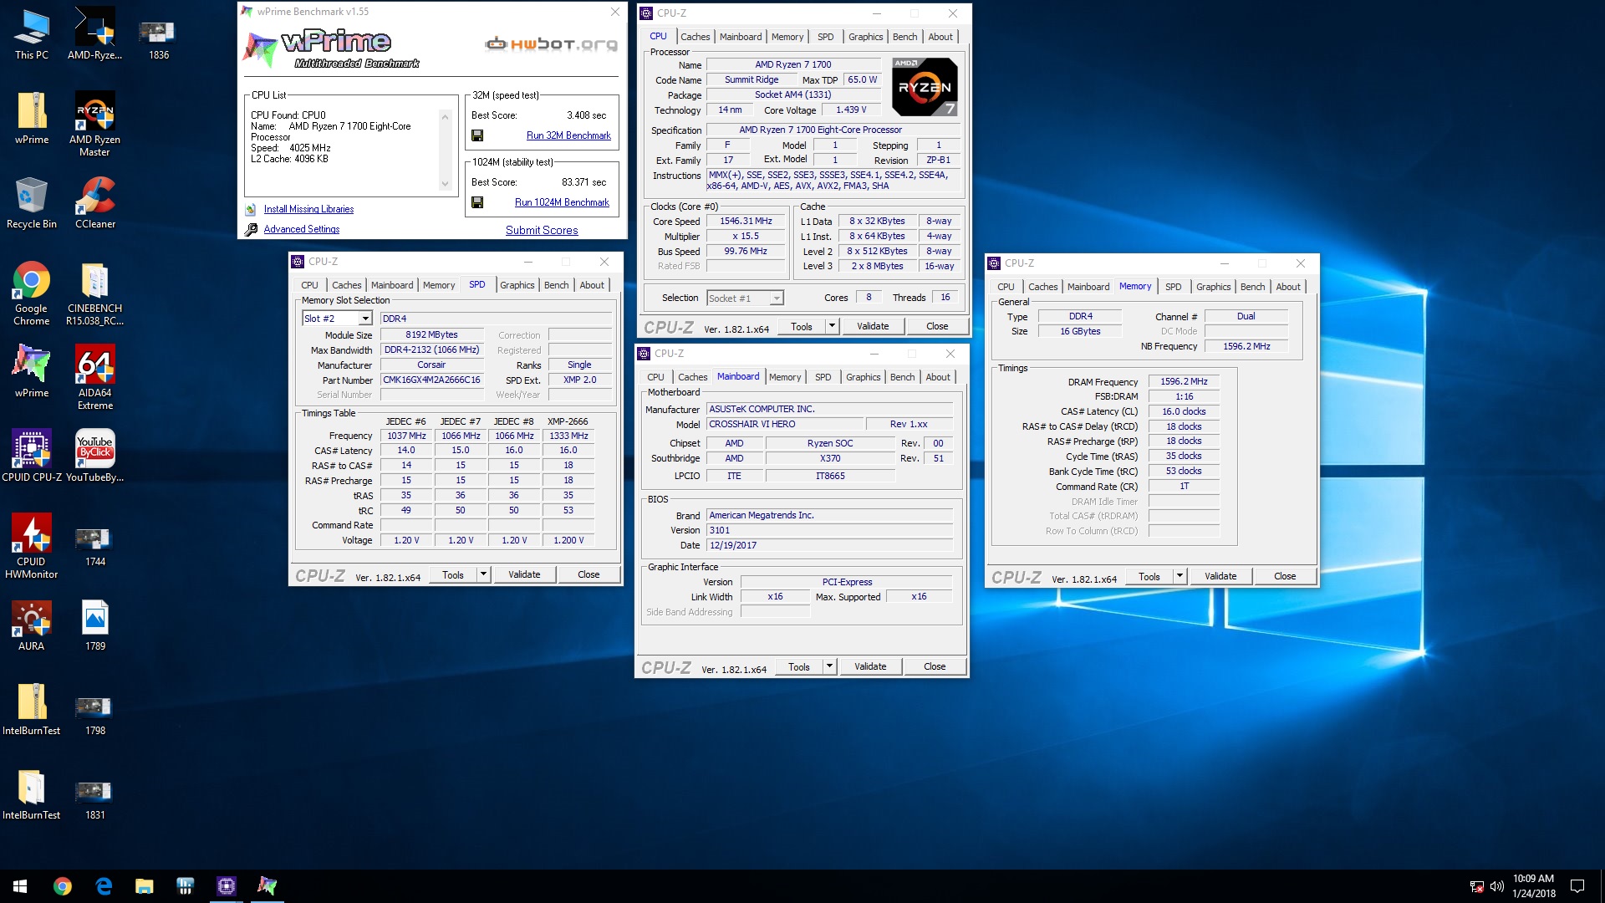Click Run 1024M Benchmark link
Image resolution: width=1605 pixels, height=903 pixels.
pyautogui.click(x=562, y=202)
